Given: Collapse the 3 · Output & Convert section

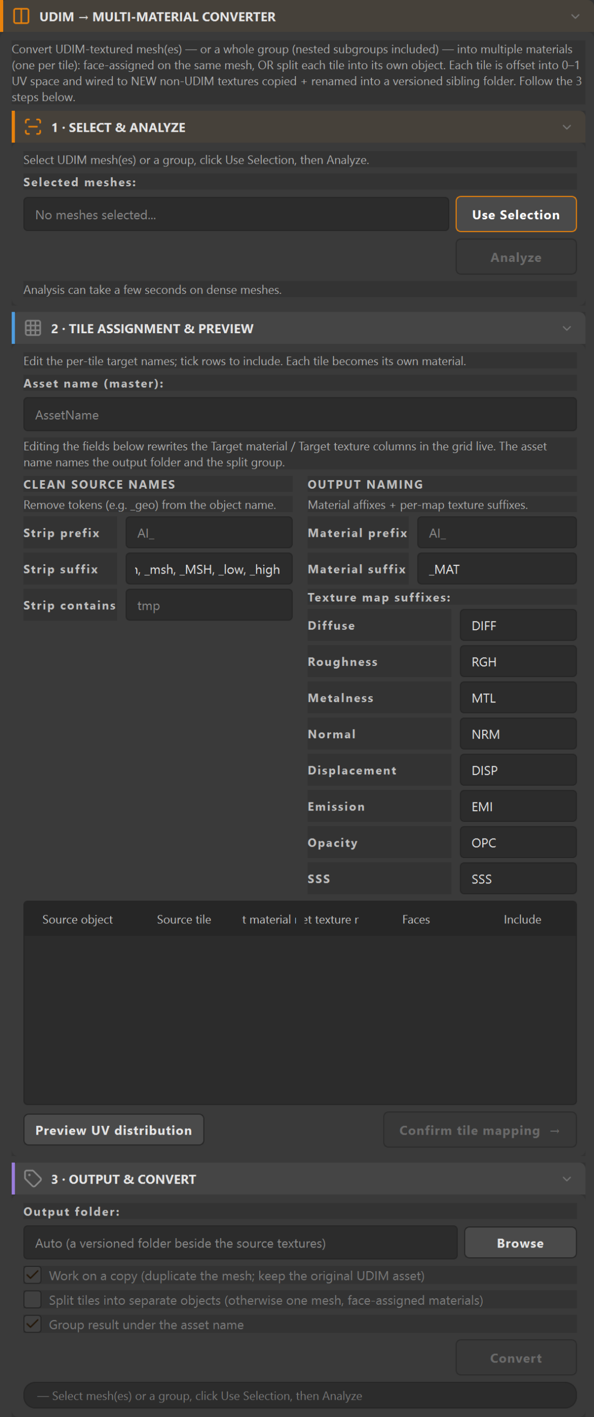Looking at the screenshot, I should 566,1179.
